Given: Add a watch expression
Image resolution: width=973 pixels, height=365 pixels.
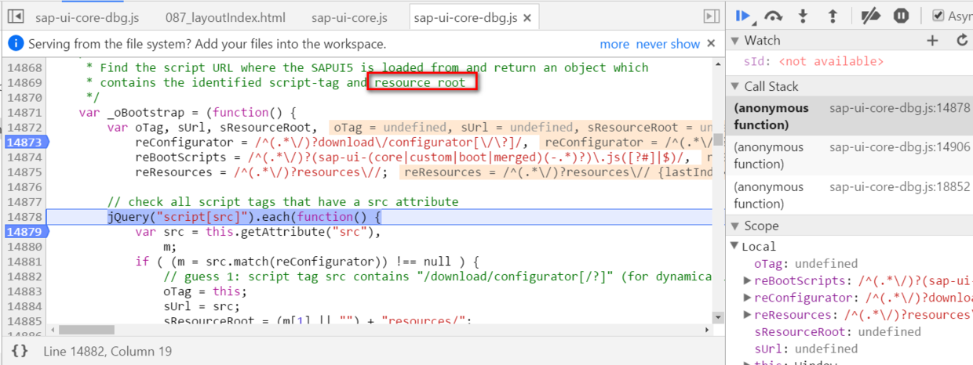Looking at the screenshot, I should point(932,41).
